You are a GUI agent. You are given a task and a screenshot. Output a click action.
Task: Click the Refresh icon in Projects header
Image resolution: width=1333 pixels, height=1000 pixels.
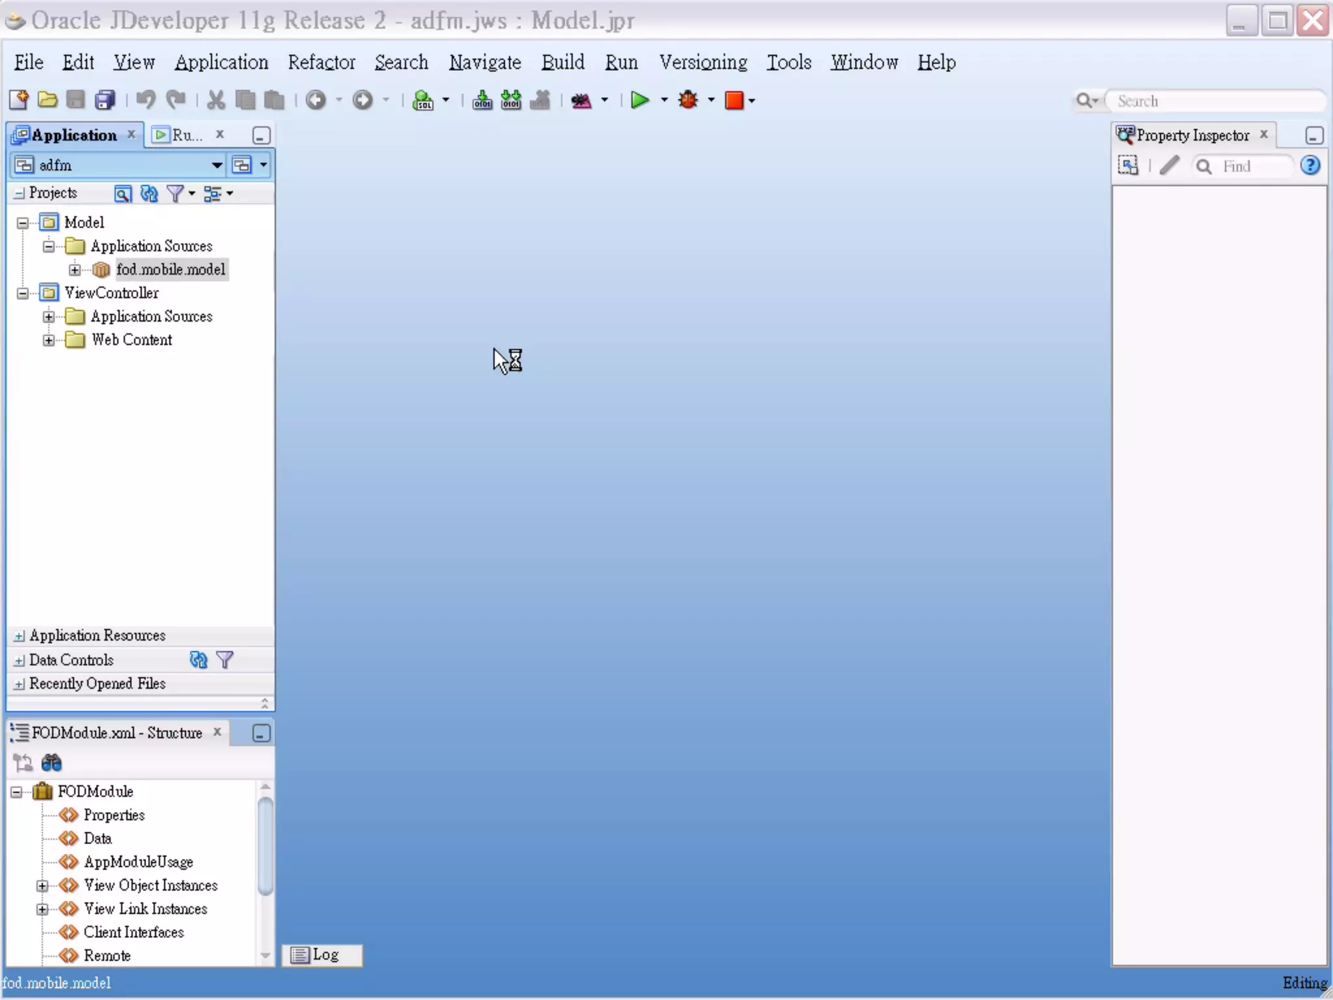coord(149,193)
